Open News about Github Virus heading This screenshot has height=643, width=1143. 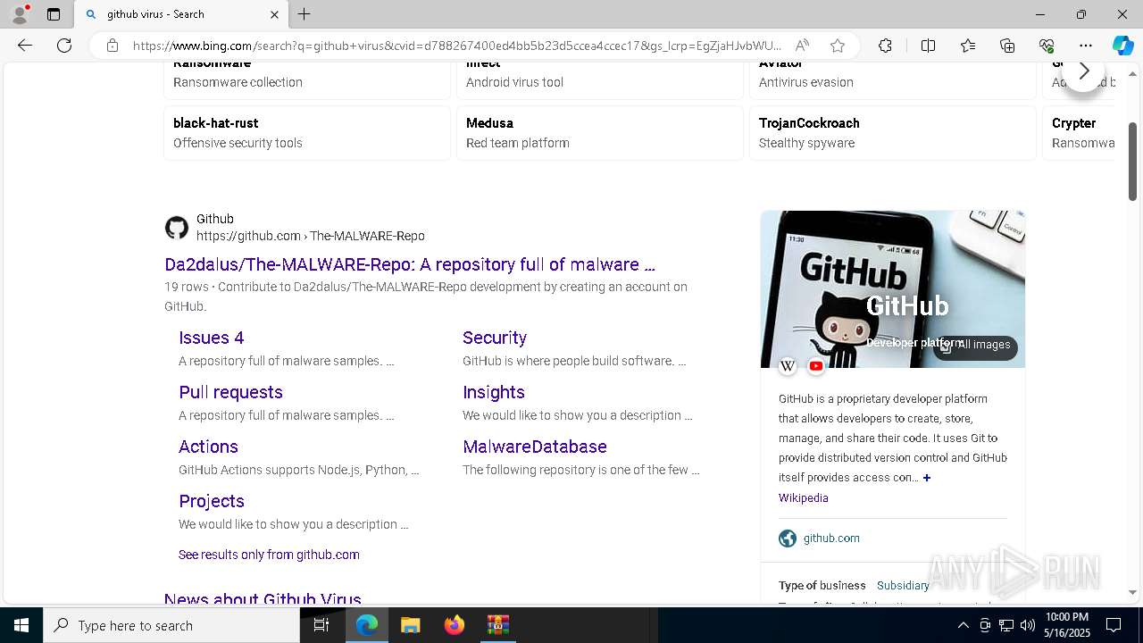[x=263, y=597]
